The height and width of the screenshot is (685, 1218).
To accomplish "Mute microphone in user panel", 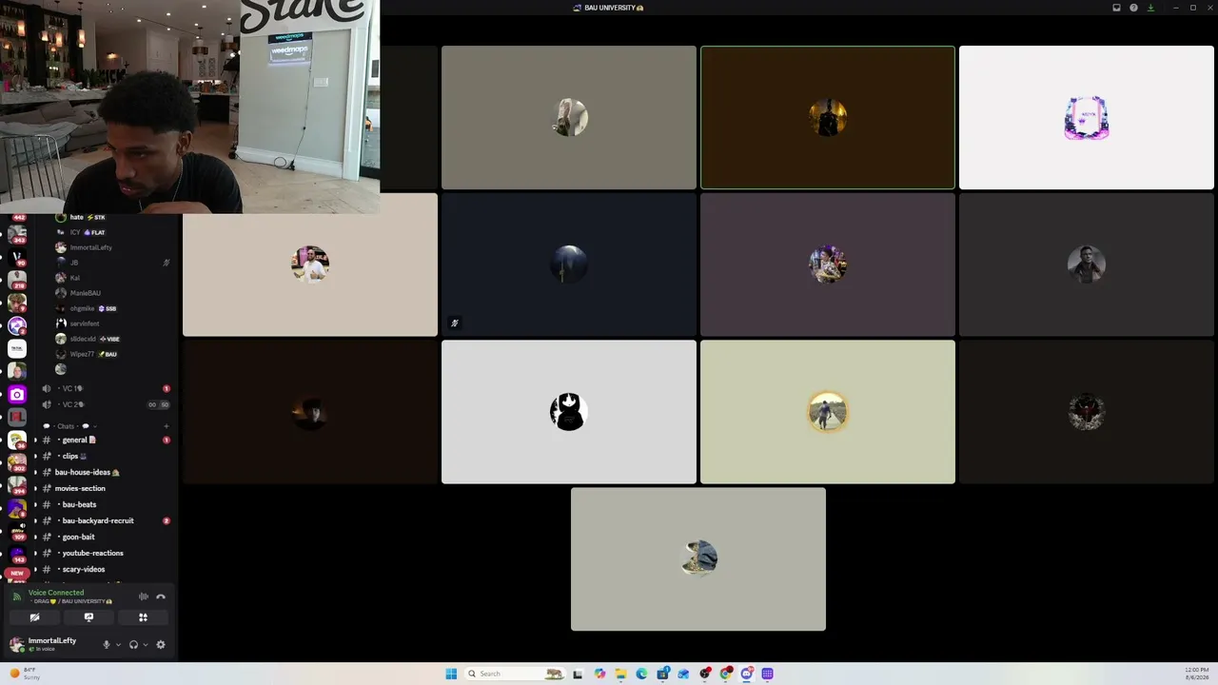I will [x=106, y=644].
